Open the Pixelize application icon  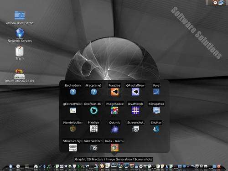click(x=93, y=129)
